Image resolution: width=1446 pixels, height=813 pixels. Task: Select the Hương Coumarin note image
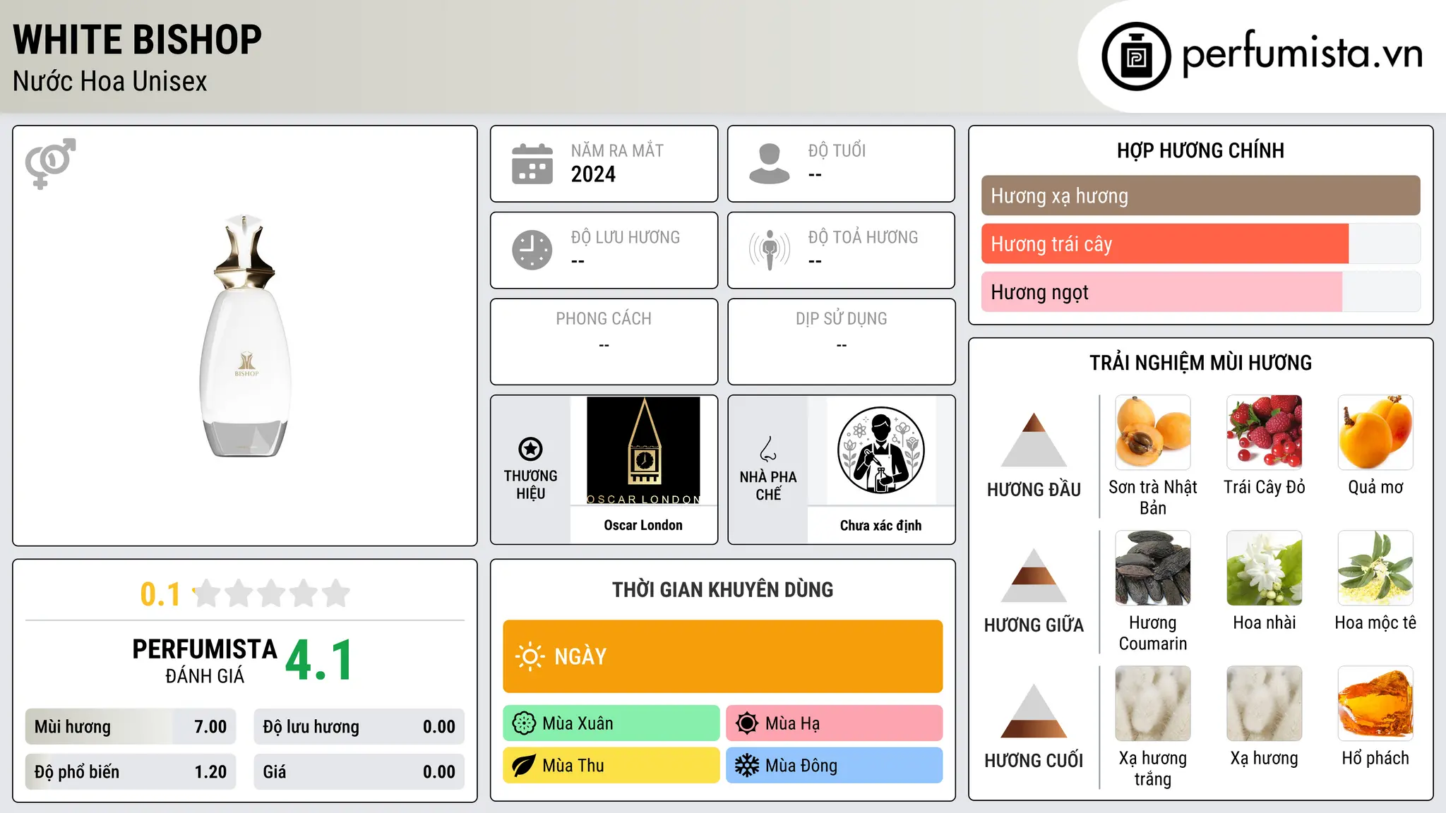click(x=1153, y=568)
